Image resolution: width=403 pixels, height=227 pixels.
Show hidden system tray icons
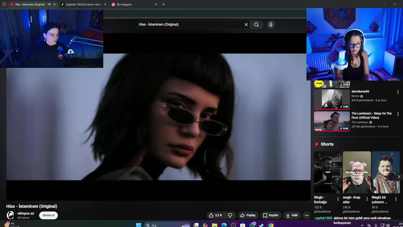tap(362, 225)
